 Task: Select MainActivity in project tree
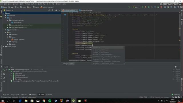click(x=16, y=23)
